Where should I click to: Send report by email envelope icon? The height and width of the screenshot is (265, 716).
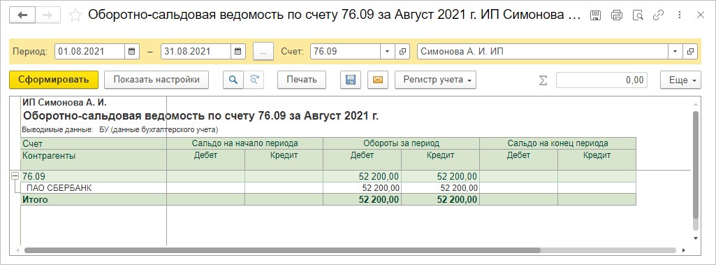point(377,80)
